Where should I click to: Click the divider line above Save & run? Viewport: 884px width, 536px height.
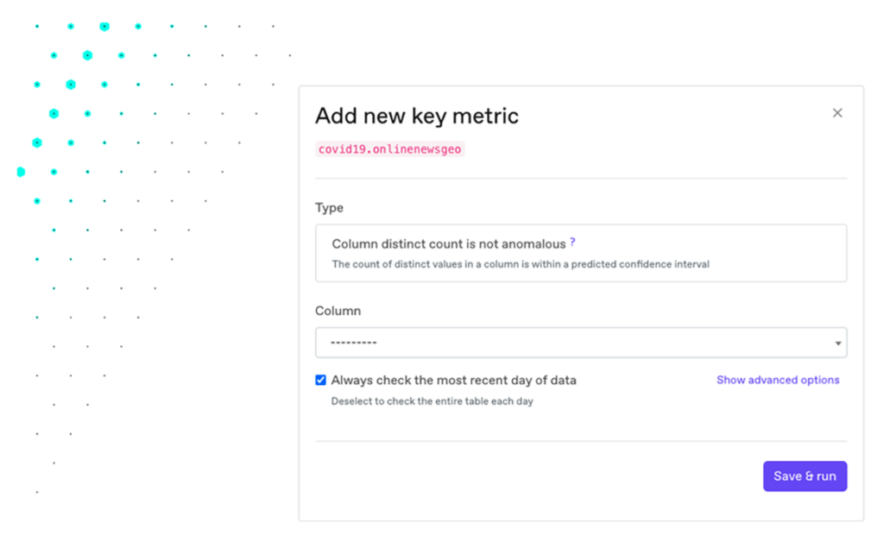tap(580, 442)
